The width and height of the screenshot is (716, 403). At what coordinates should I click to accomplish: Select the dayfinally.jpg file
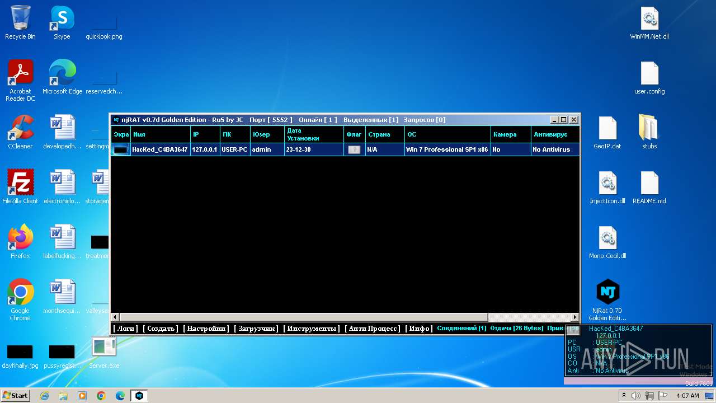(20, 357)
